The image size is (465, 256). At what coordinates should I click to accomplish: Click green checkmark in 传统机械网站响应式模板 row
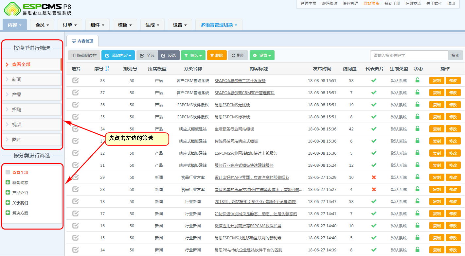coord(374,141)
